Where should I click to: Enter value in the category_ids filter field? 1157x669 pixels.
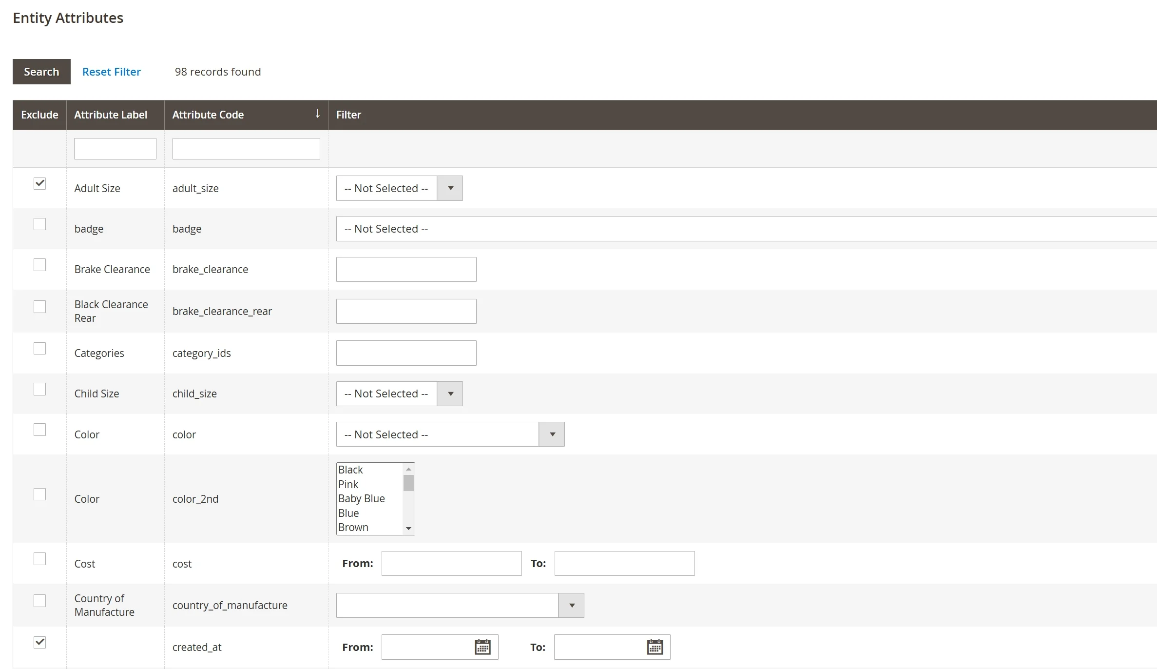pyautogui.click(x=406, y=353)
